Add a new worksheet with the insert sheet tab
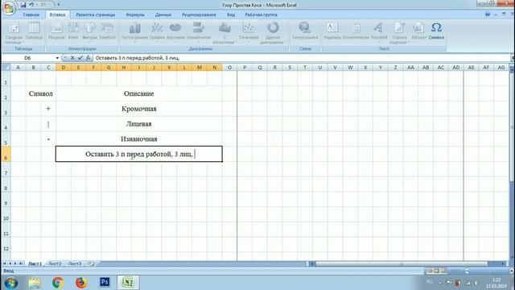The height and width of the screenshot is (290, 515). tap(92, 263)
